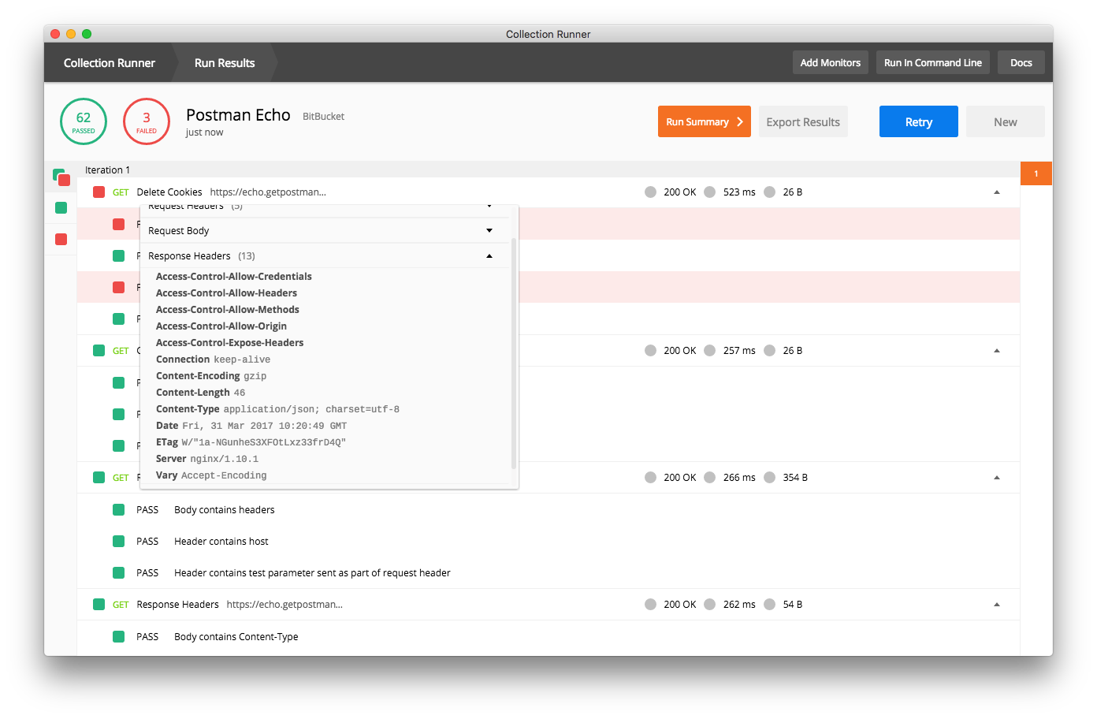The image size is (1097, 719).
Task: Click grey dot next to 523 ms
Action: click(x=710, y=192)
